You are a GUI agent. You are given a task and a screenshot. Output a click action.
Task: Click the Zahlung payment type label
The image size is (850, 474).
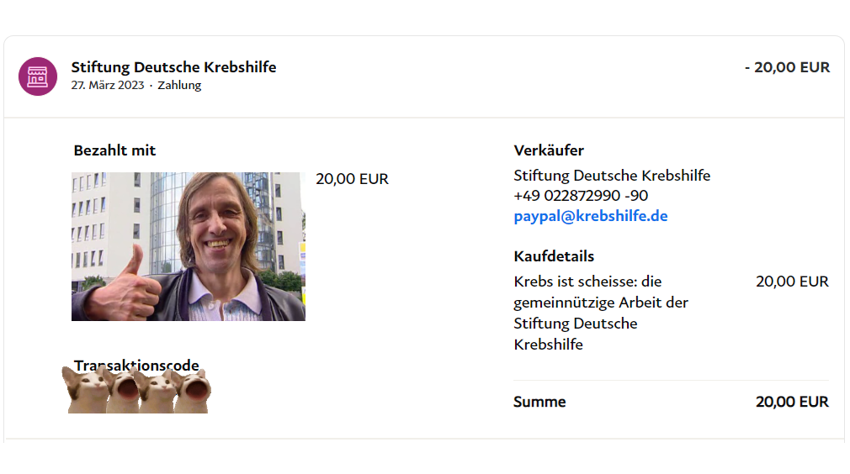coord(179,86)
